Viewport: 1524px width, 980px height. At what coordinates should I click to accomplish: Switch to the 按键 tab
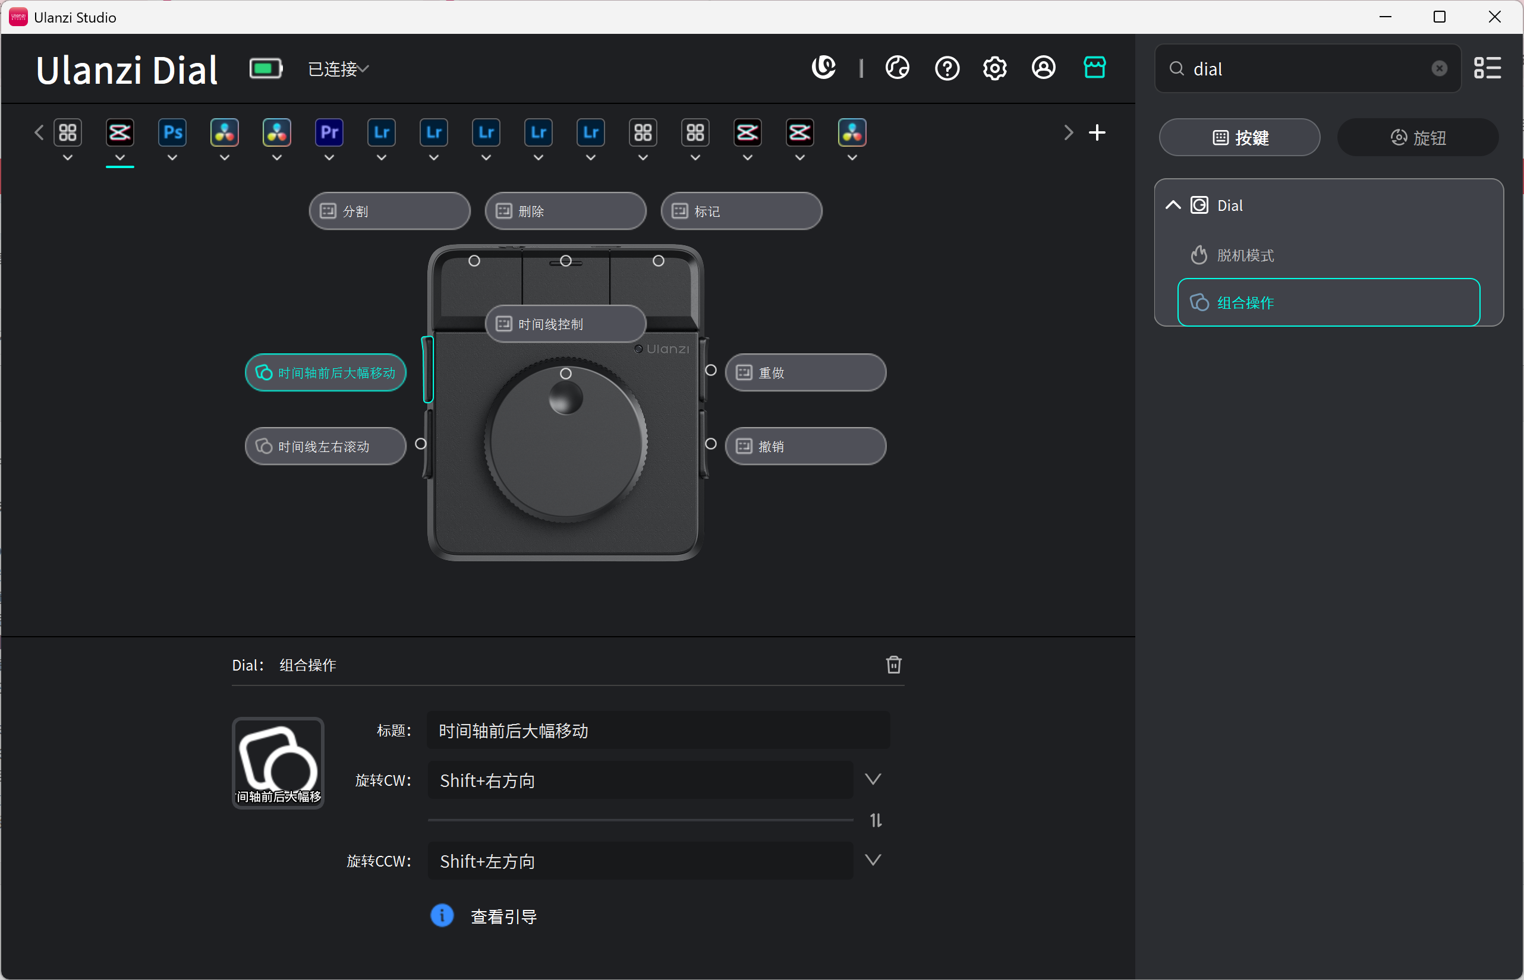(x=1239, y=137)
